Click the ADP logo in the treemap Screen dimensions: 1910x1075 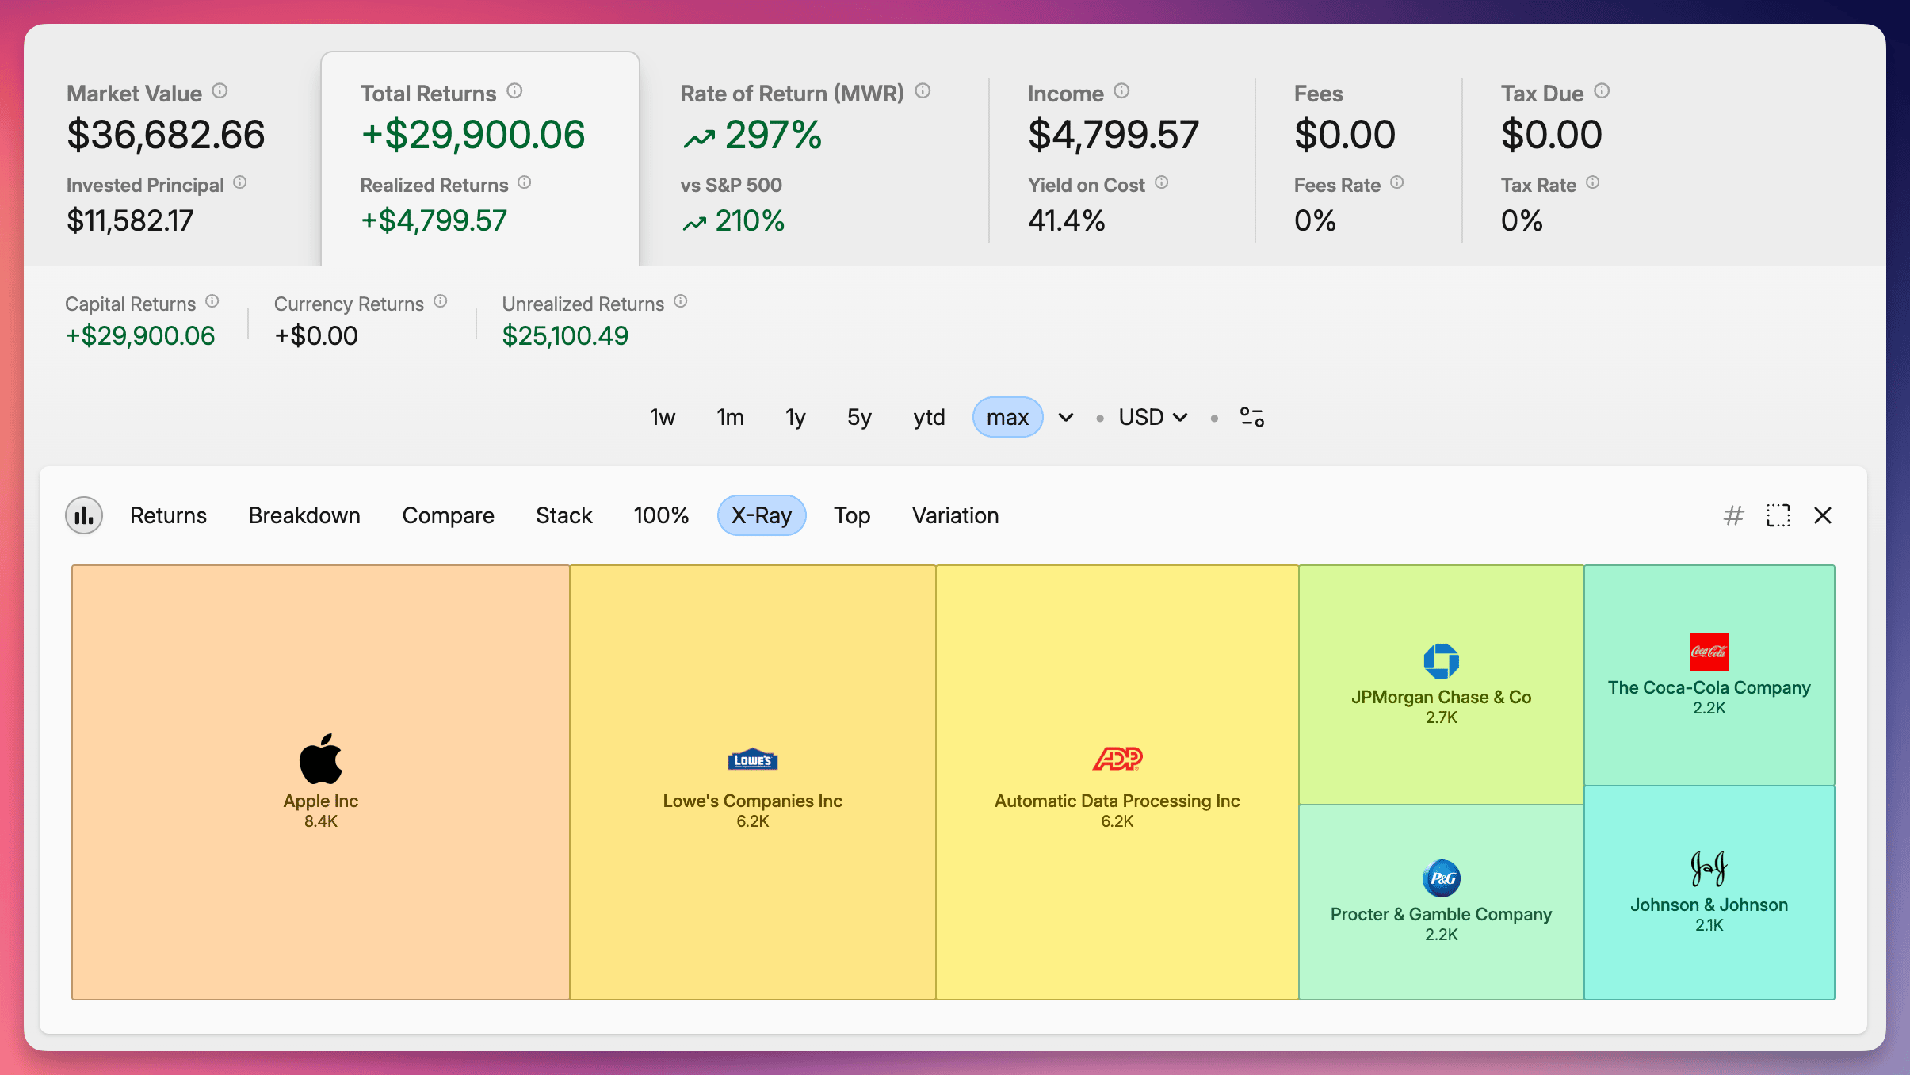[1117, 759]
